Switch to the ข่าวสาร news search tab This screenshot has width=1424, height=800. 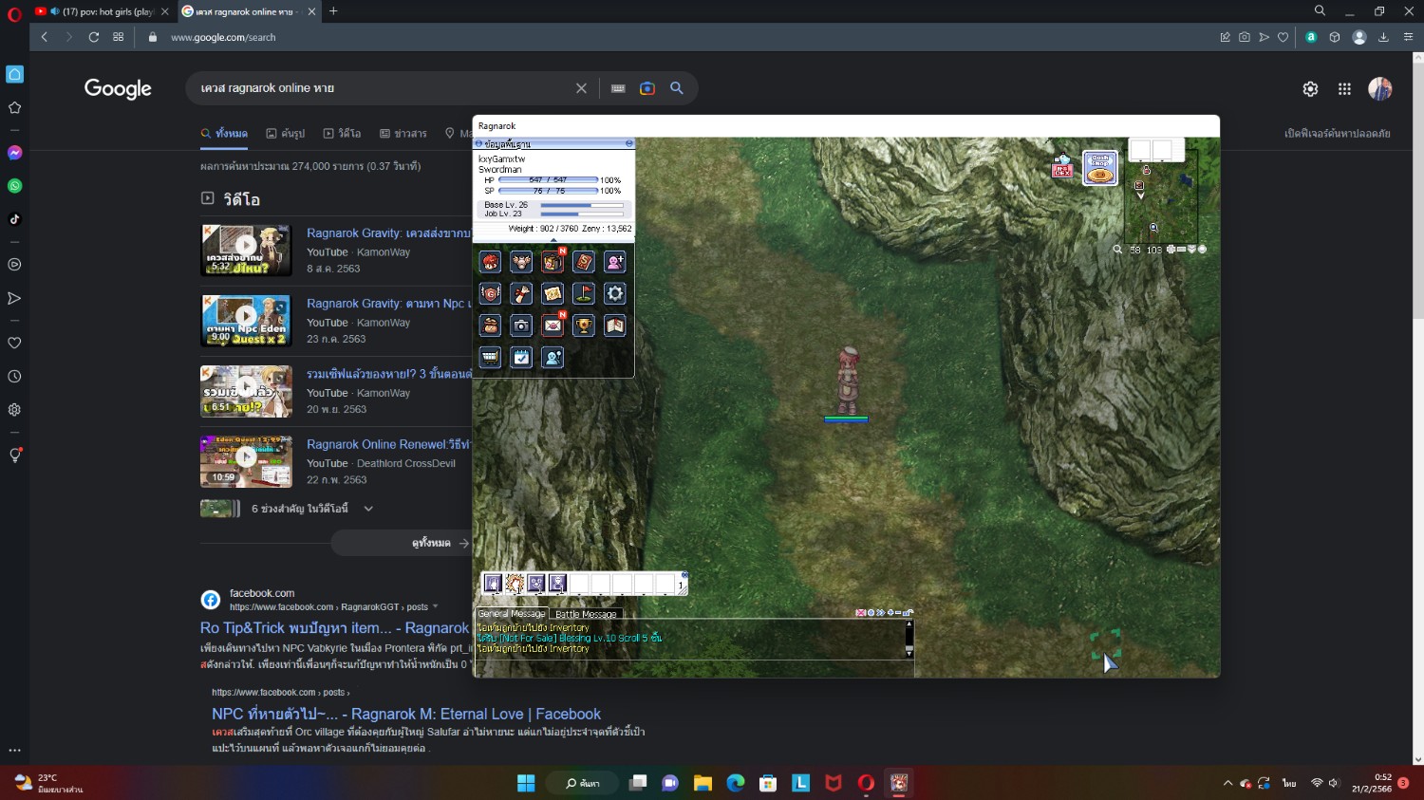click(403, 134)
